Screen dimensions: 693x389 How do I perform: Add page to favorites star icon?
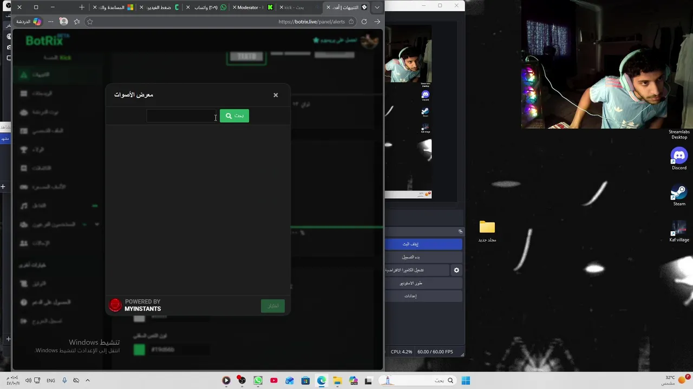click(90, 22)
